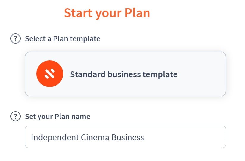Click the help icon beside Select a Plan template
This screenshot has height=161, width=245.
15,38
